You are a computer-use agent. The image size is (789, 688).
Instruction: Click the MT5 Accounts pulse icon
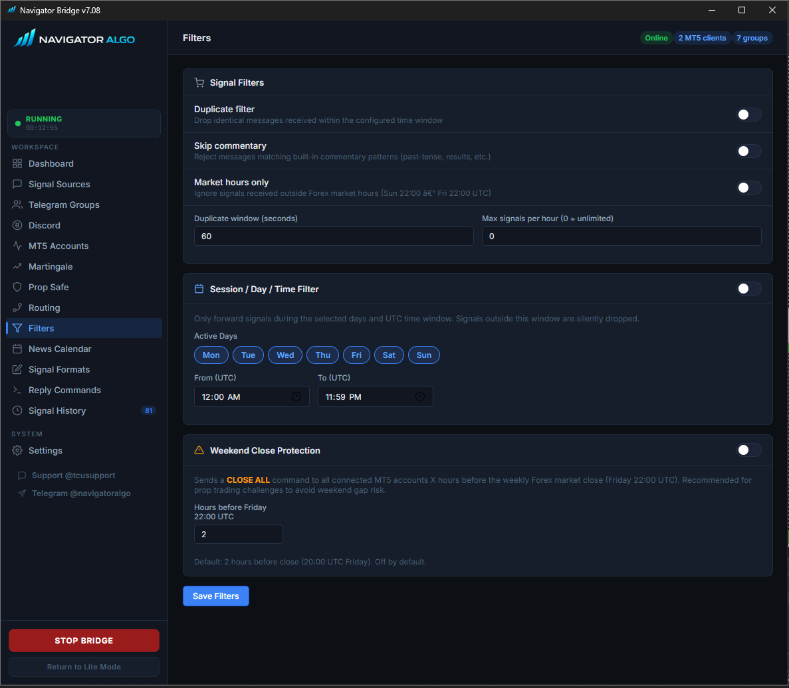[17, 246]
